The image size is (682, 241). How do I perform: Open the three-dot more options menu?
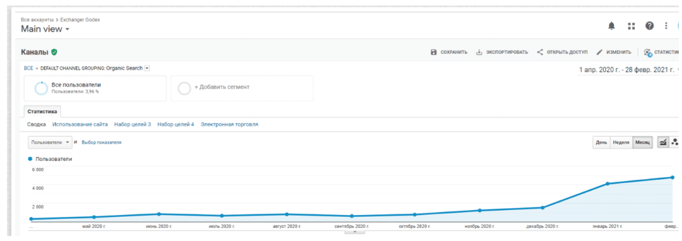click(666, 26)
